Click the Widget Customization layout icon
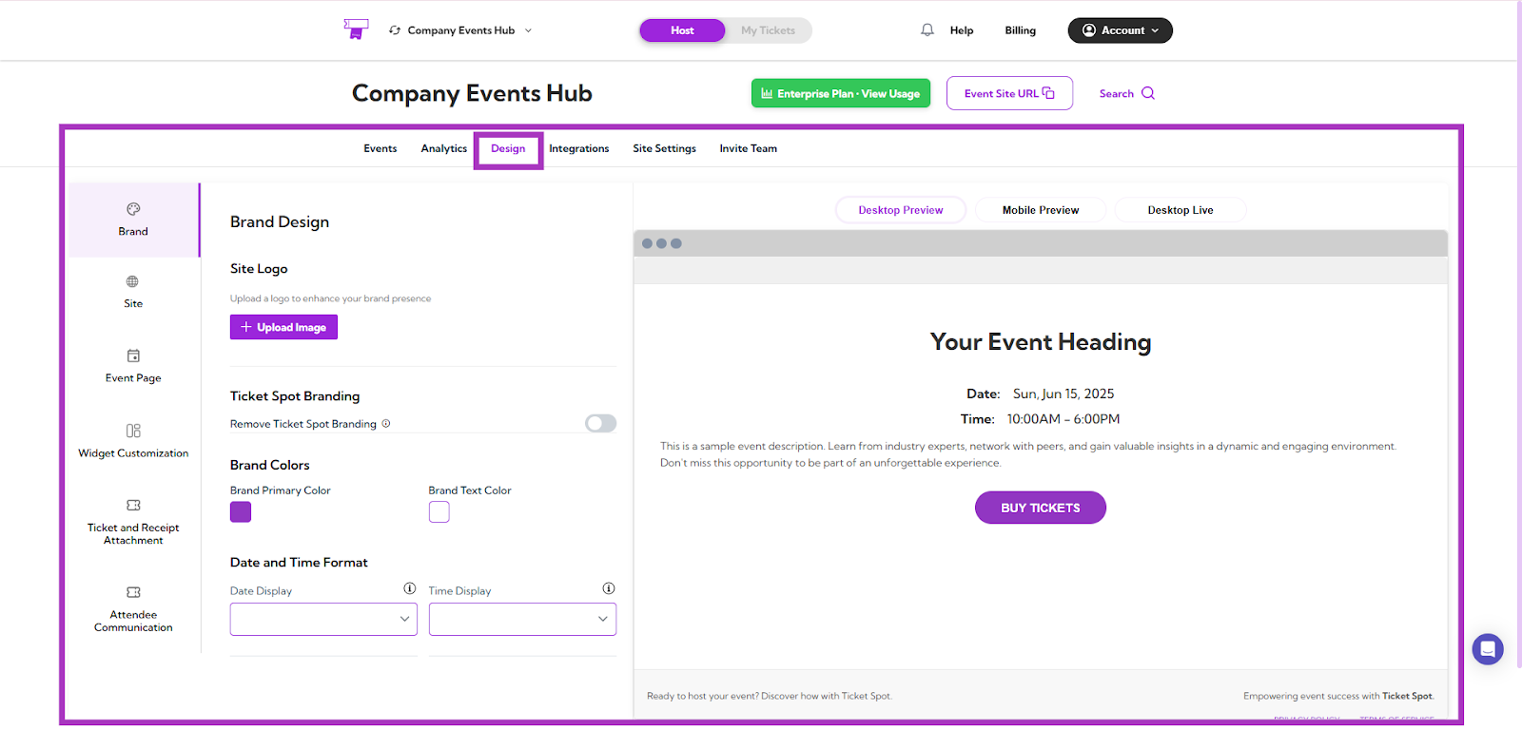Image resolution: width=1522 pixels, height=730 pixels. point(133,431)
